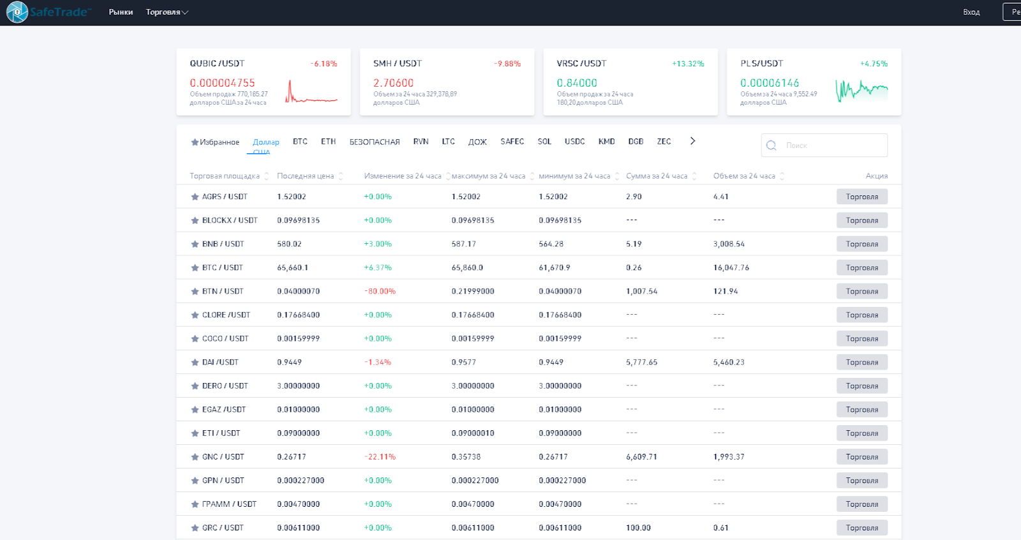Select the RVN market tab
Image resolution: width=1021 pixels, height=540 pixels.
coord(421,142)
